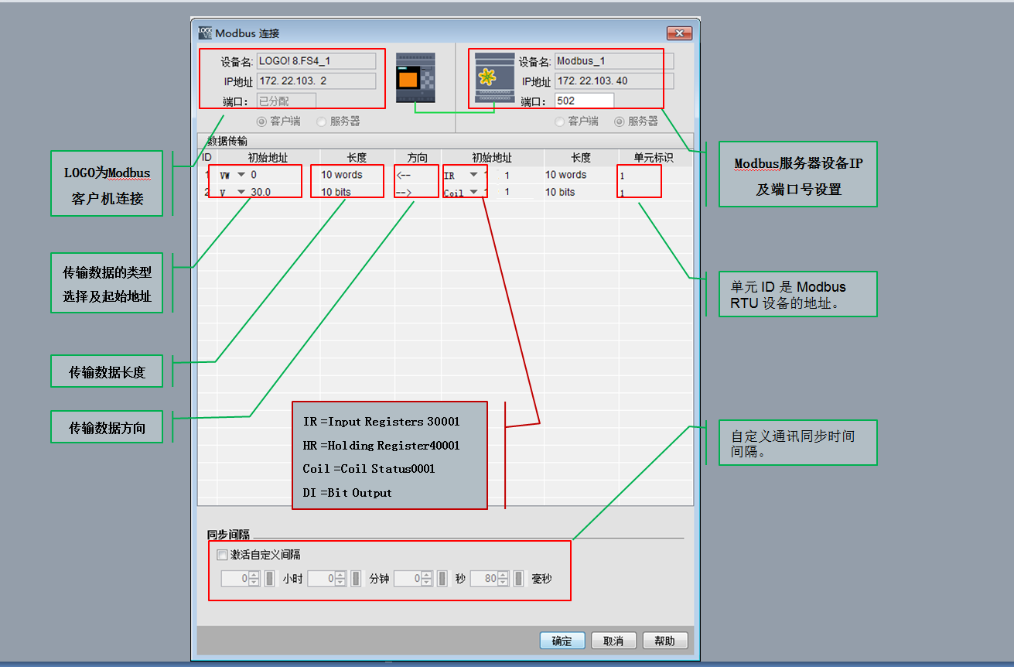Screen dimensions: 1014x667
Task: Open the VW address type dropdown
Action: [241, 175]
